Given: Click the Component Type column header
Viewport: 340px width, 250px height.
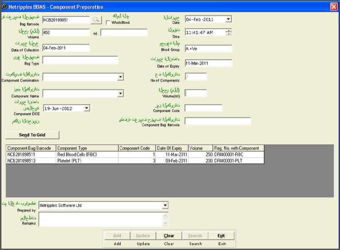Looking at the screenshot, I should (87, 148).
